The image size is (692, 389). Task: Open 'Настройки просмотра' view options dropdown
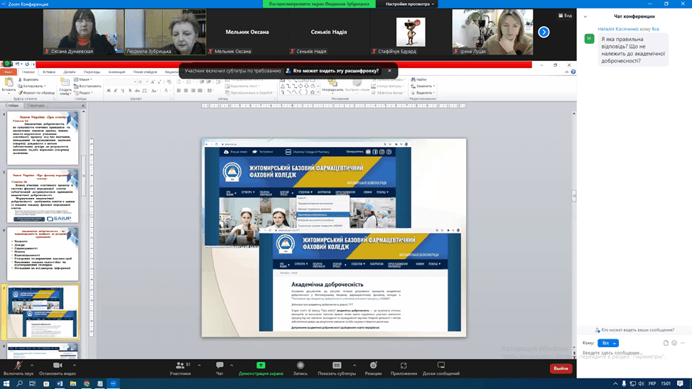(x=409, y=4)
